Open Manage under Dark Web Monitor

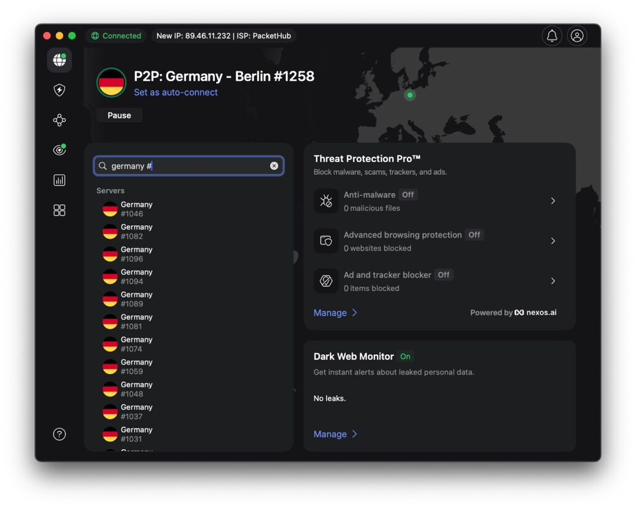coord(335,434)
